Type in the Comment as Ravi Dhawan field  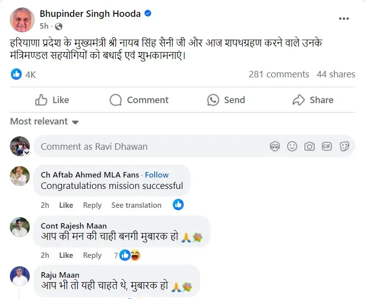pyautogui.click(x=149, y=146)
